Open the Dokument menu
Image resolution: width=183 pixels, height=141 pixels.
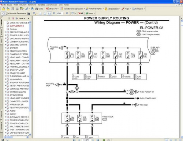(23, 5)
